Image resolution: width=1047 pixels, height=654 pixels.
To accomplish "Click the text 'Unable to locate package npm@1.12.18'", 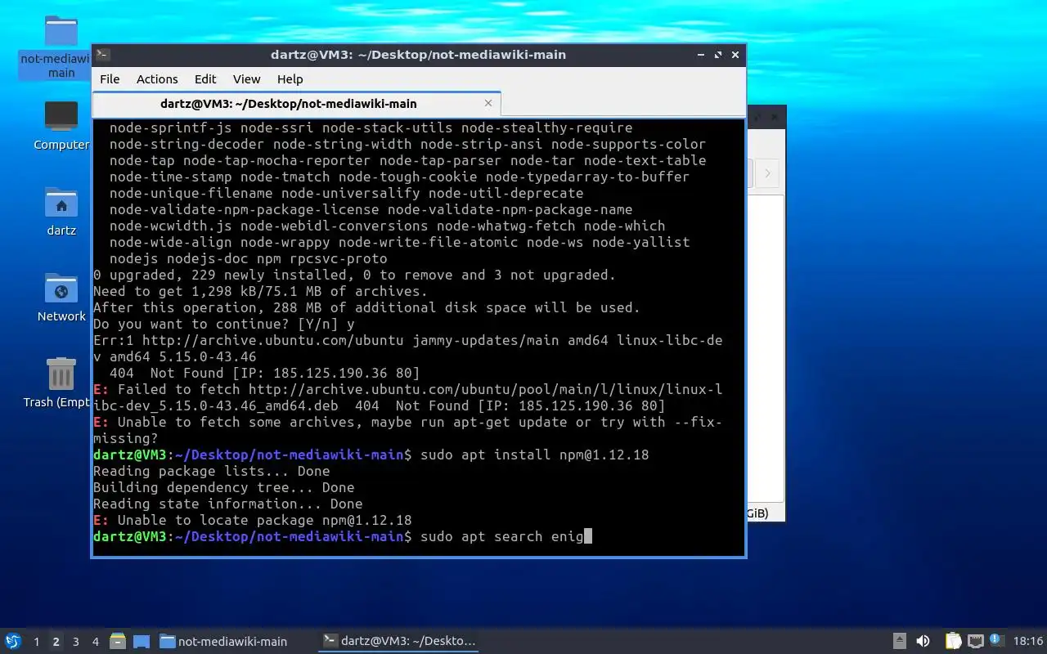I will click(264, 520).
